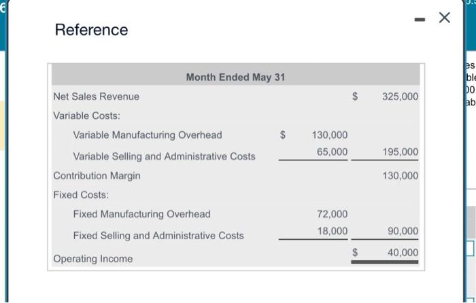Select the Net Sales Revenue row label

pos(97,96)
